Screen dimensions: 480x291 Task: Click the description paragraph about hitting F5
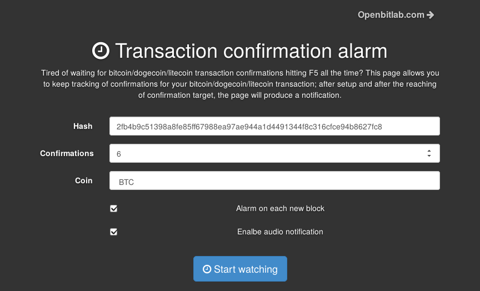(240, 84)
